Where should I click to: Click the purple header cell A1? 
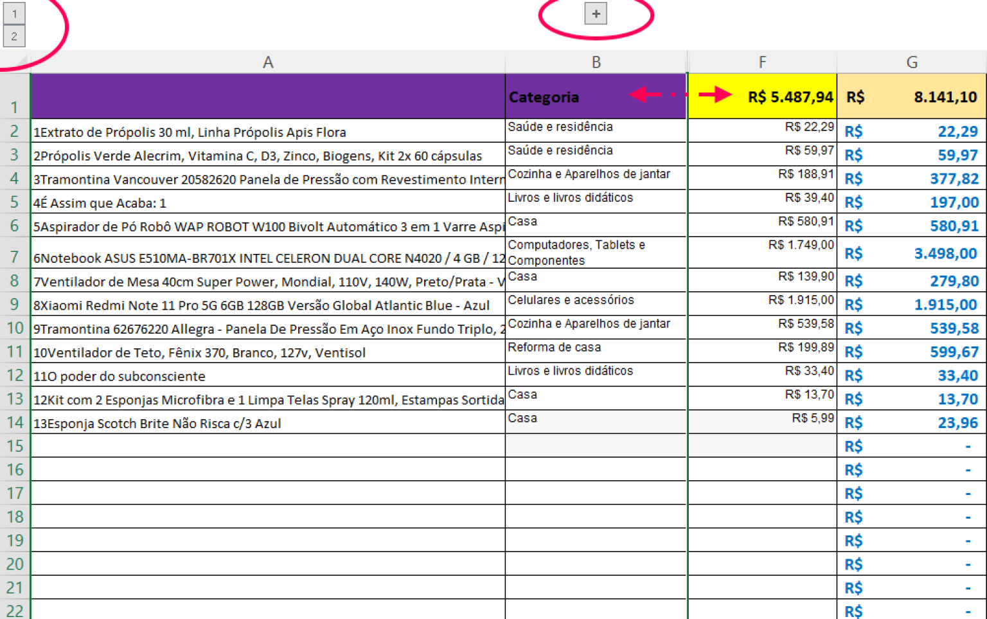[x=268, y=96]
